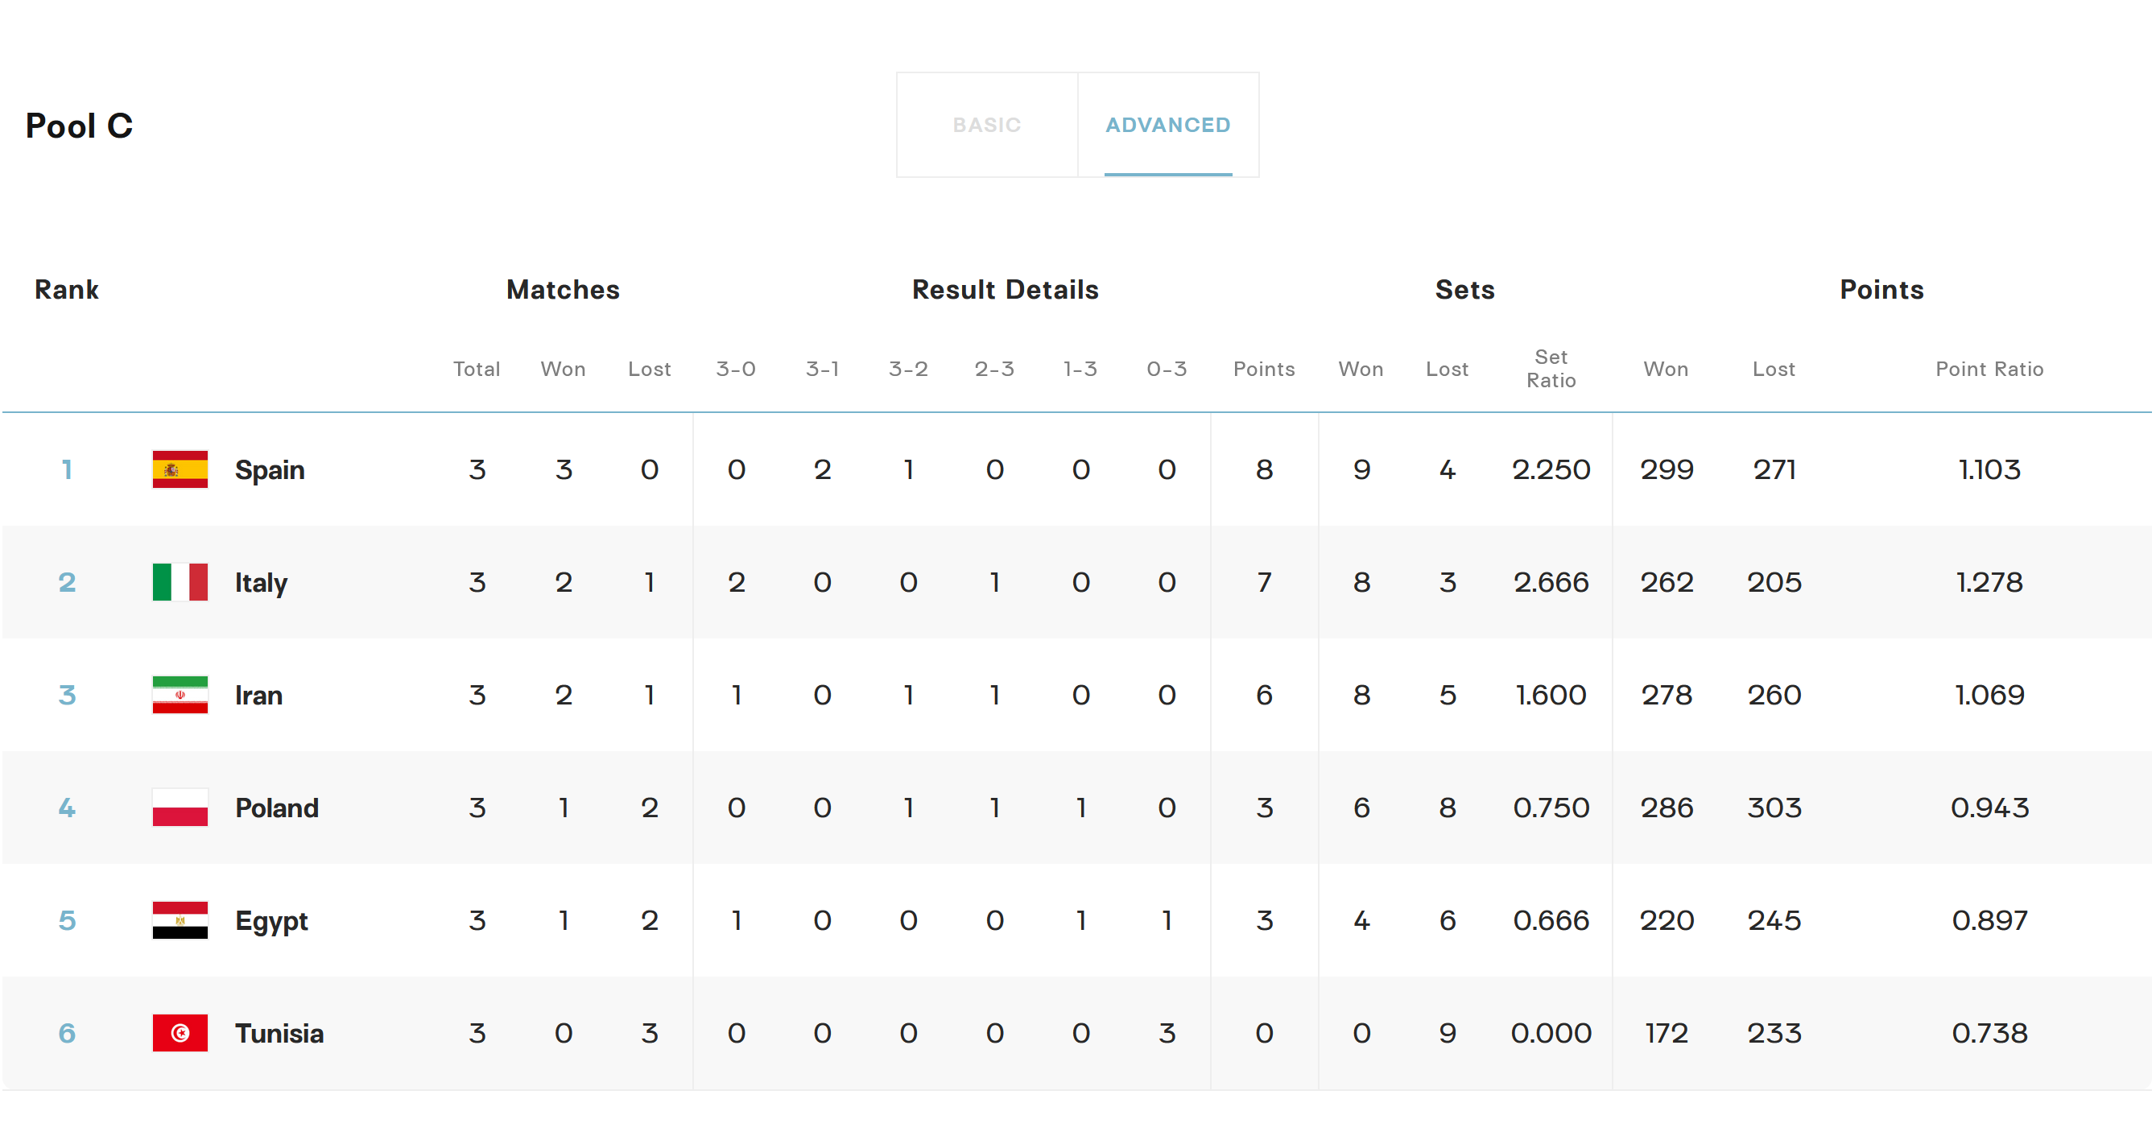
Task: Click the Point Ratio column header
Action: 1989,370
